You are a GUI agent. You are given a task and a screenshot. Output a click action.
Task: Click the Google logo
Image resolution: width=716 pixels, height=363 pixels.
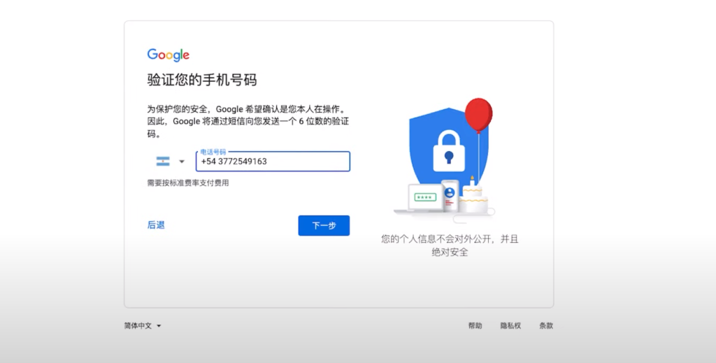pyautogui.click(x=168, y=55)
